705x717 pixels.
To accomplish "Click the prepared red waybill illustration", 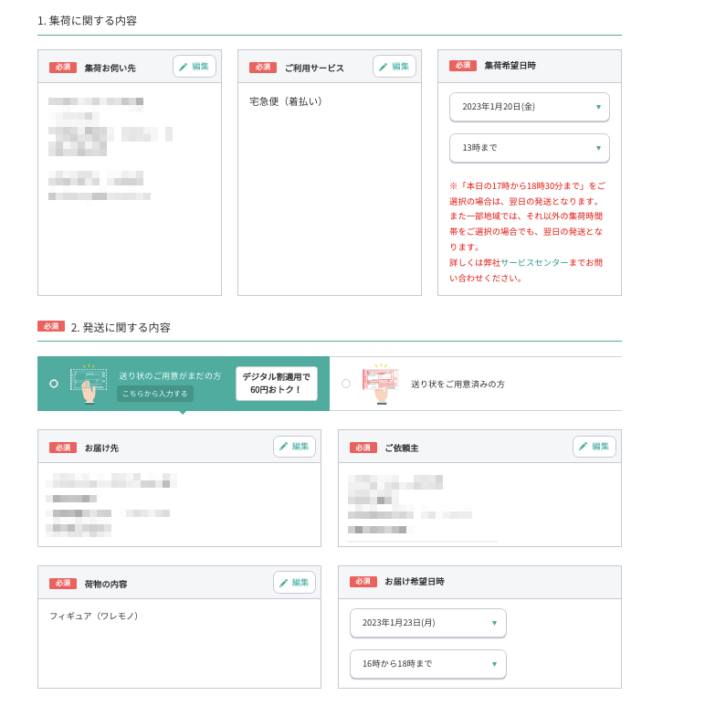I will tap(381, 385).
